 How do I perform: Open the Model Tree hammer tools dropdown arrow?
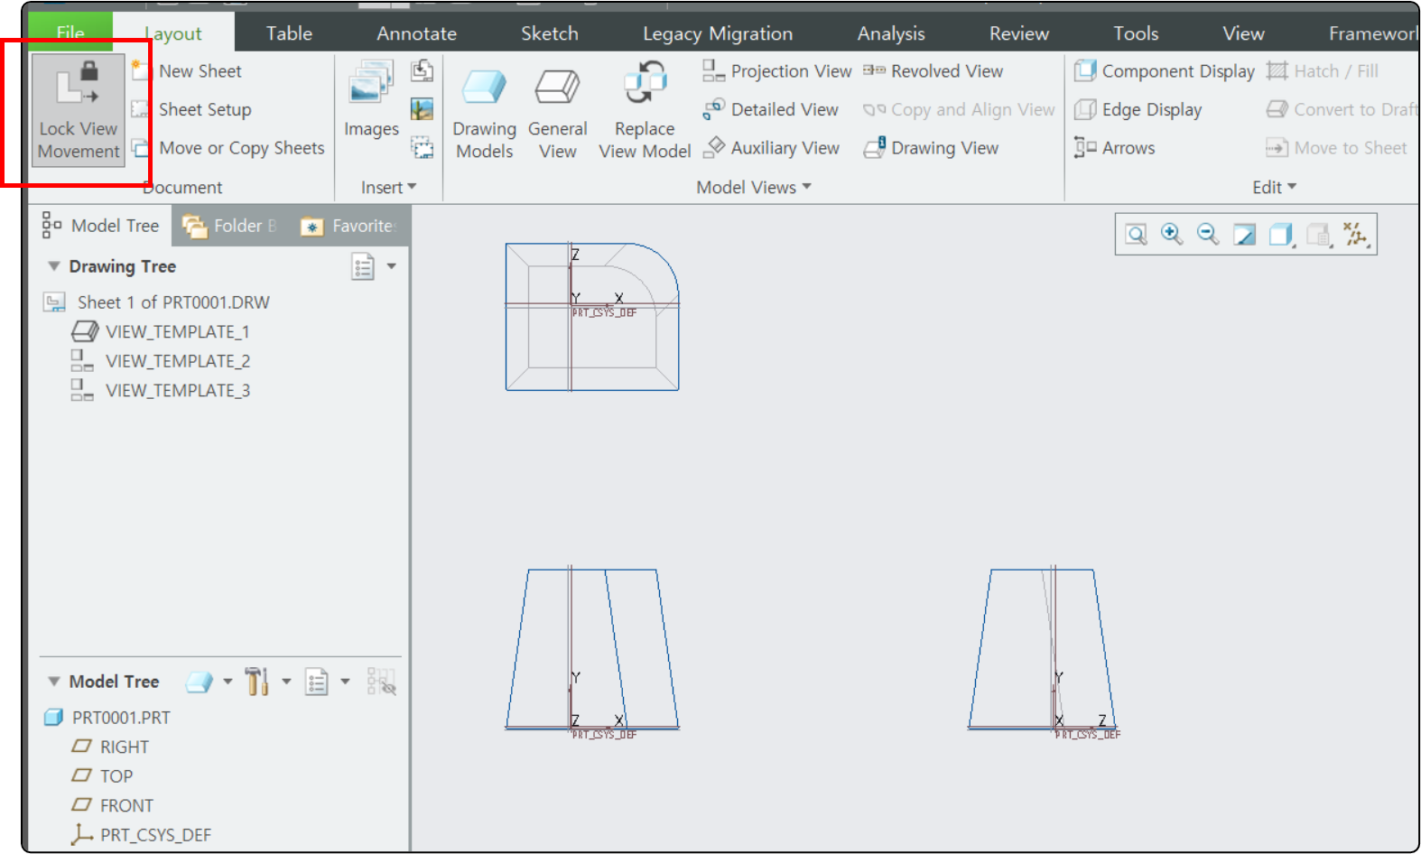(x=286, y=682)
